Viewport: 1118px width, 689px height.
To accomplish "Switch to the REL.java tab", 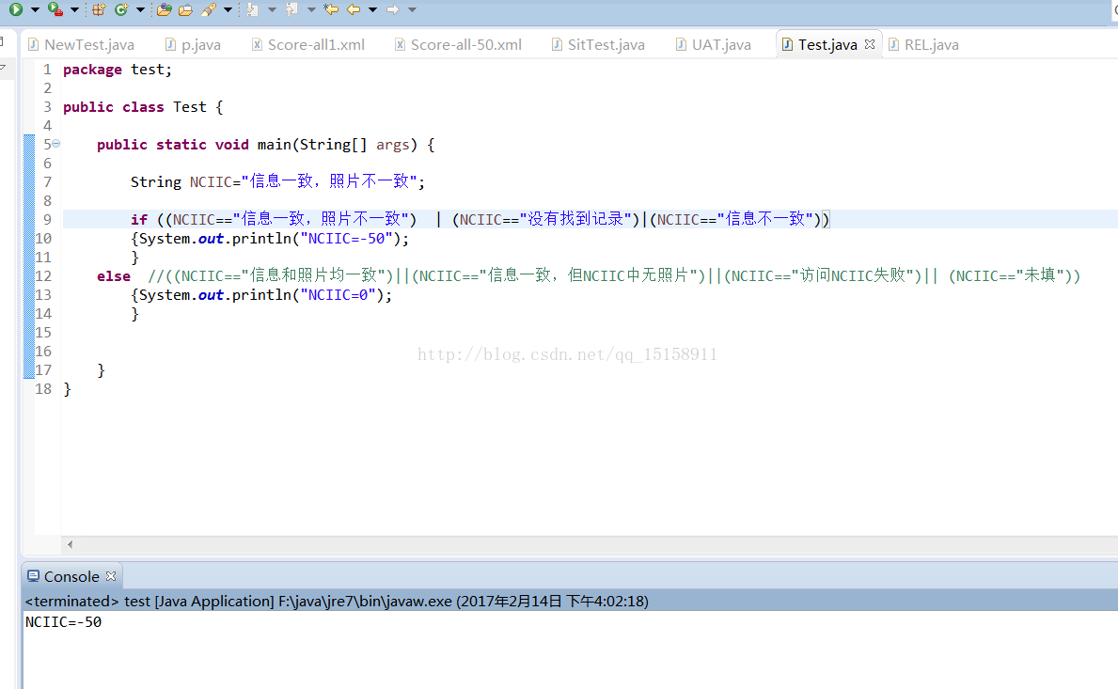I will [924, 45].
